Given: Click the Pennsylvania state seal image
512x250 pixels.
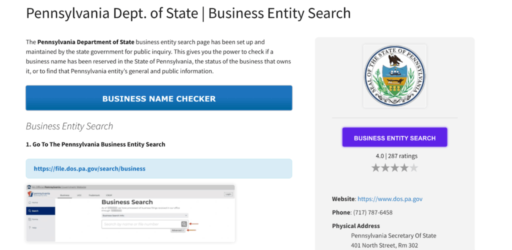Looking at the screenshot, I should coord(394,75).
